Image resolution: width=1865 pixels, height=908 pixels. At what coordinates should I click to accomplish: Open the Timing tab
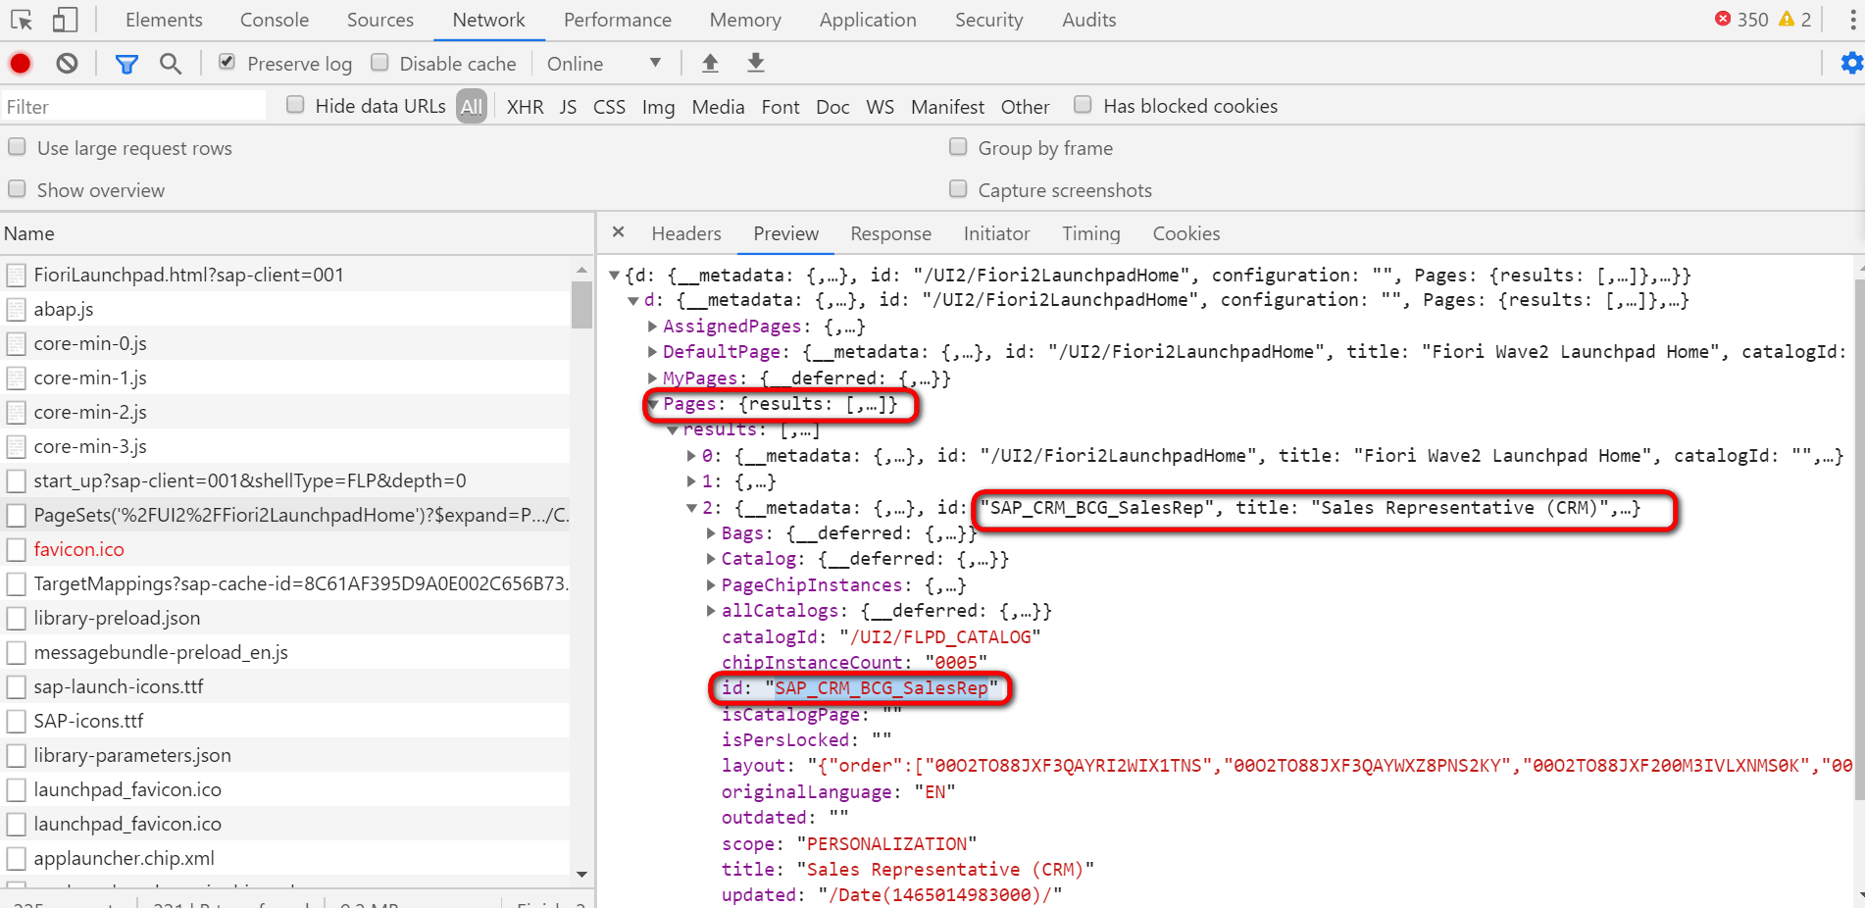pyautogui.click(x=1090, y=233)
